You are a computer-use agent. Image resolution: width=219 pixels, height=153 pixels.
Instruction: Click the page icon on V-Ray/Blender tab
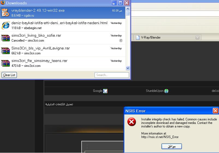(138, 38)
